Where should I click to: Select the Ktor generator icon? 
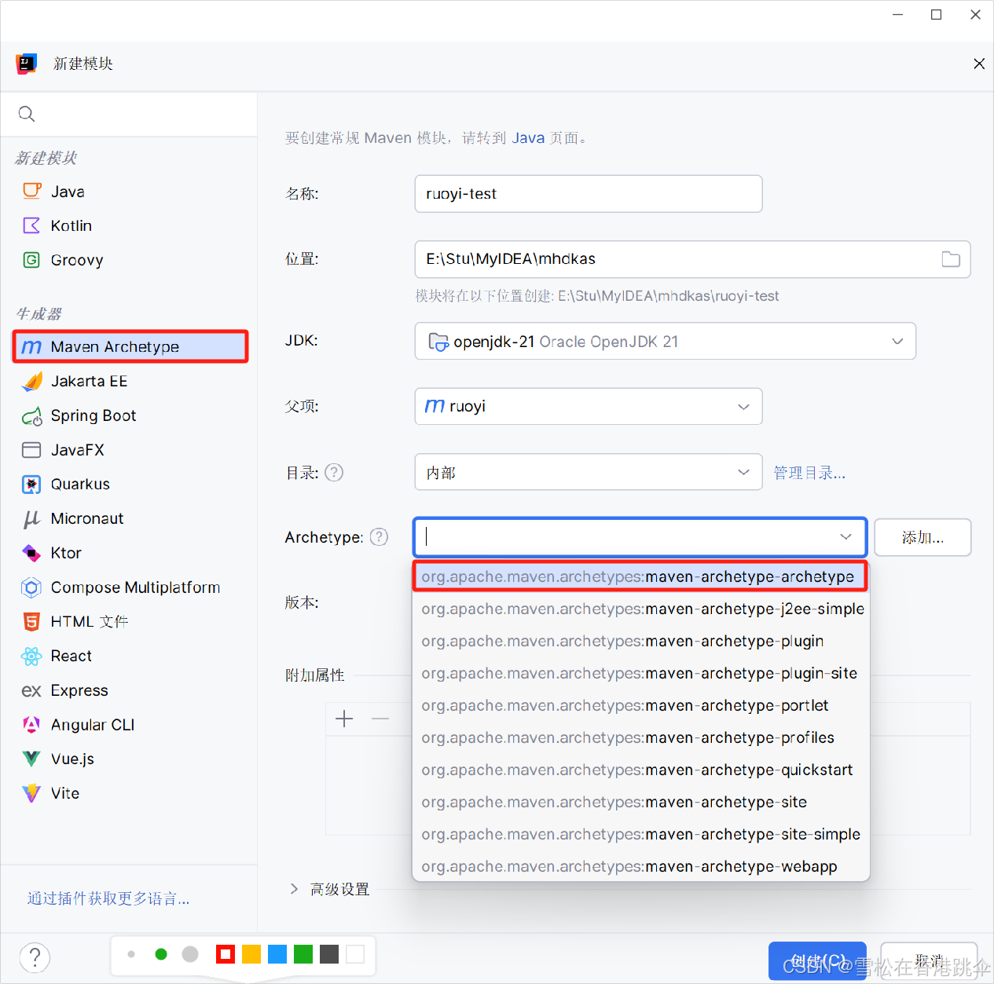click(x=31, y=553)
